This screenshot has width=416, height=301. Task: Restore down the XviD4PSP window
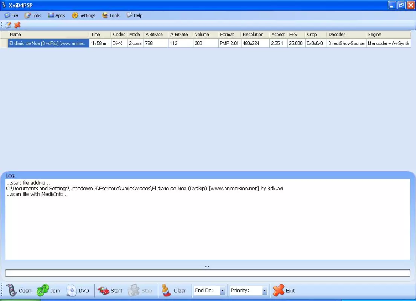click(x=401, y=5)
